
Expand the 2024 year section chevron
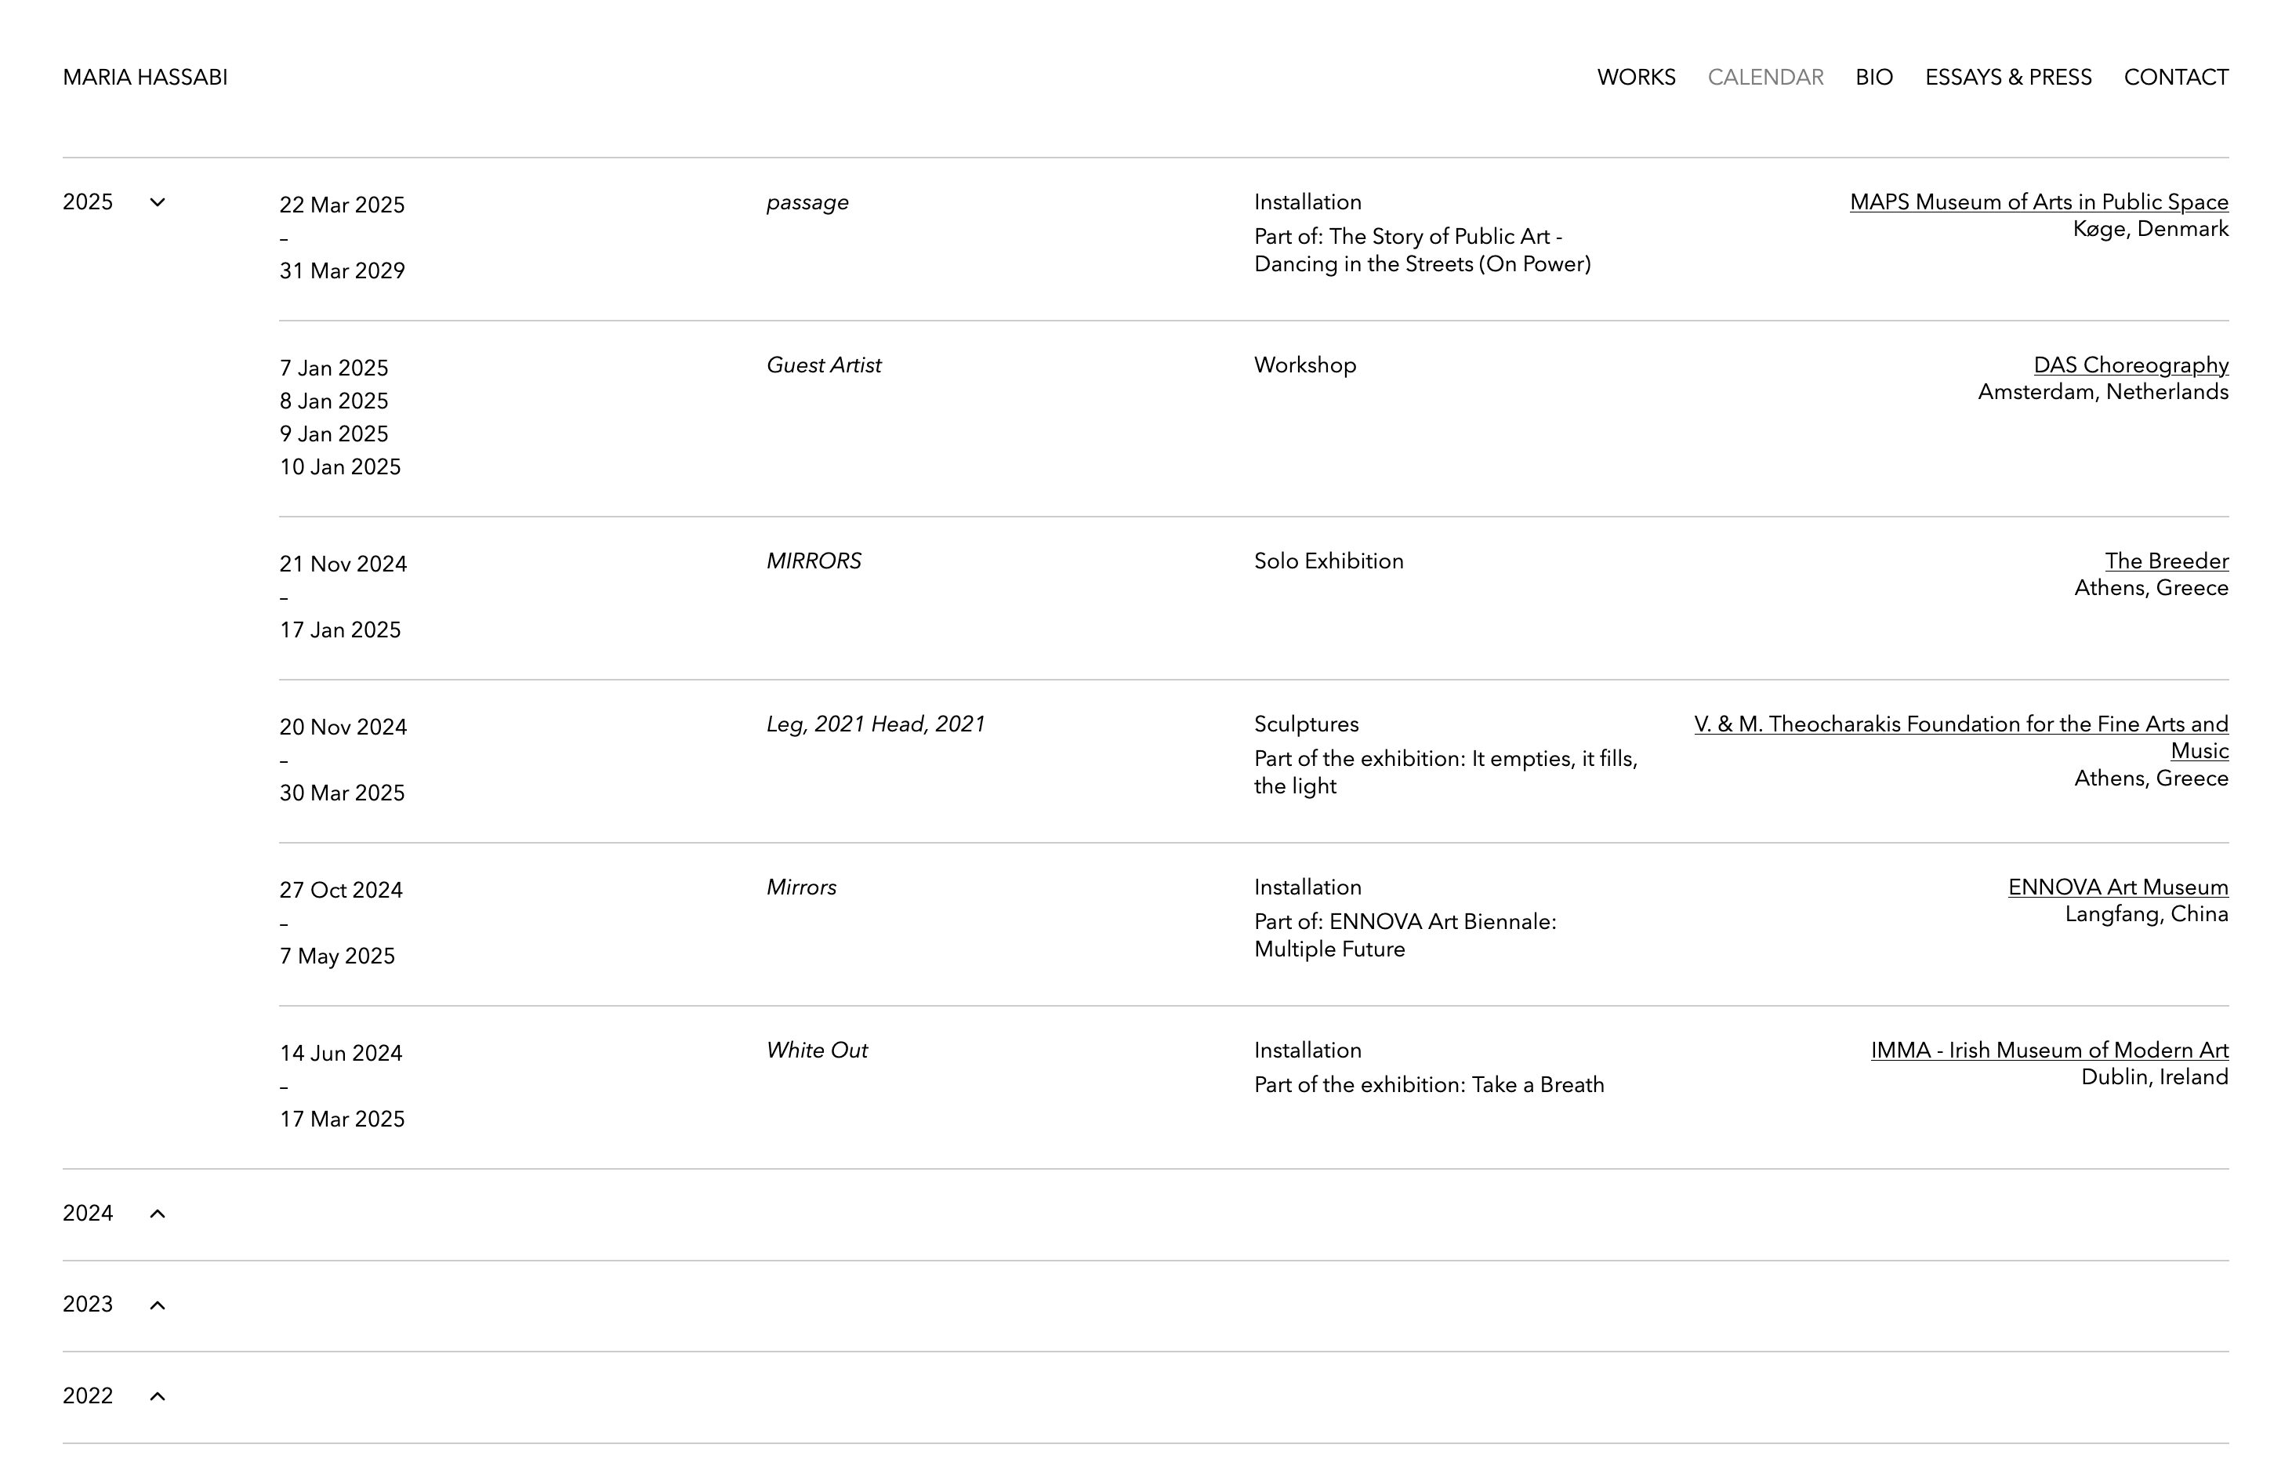coord(158,1214)
